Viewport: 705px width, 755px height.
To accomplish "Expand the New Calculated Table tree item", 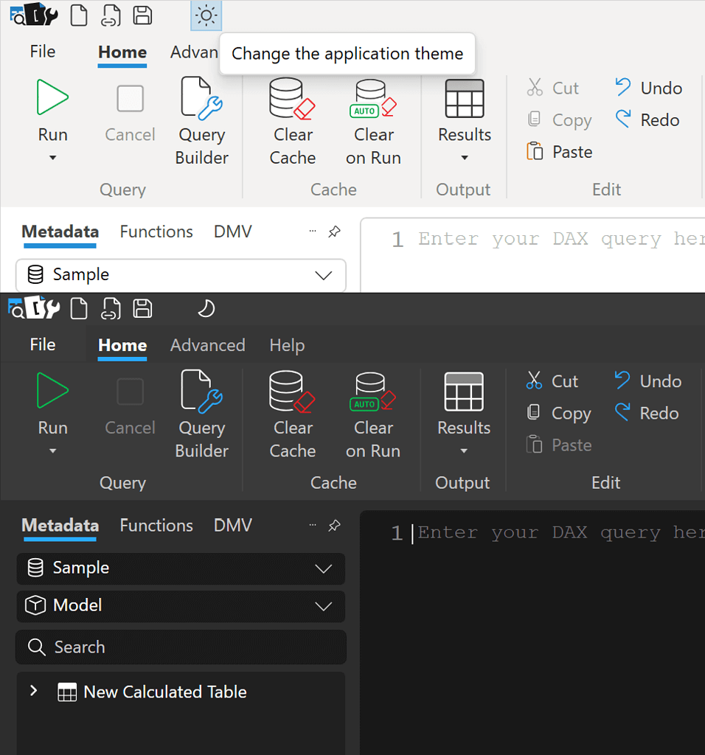I will coord(32,692).
